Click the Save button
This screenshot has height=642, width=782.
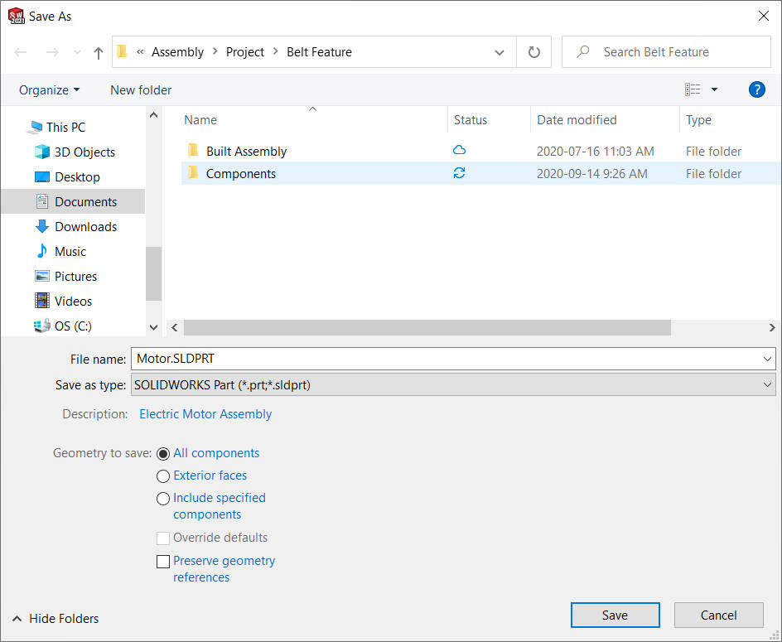tap(615, 615)
